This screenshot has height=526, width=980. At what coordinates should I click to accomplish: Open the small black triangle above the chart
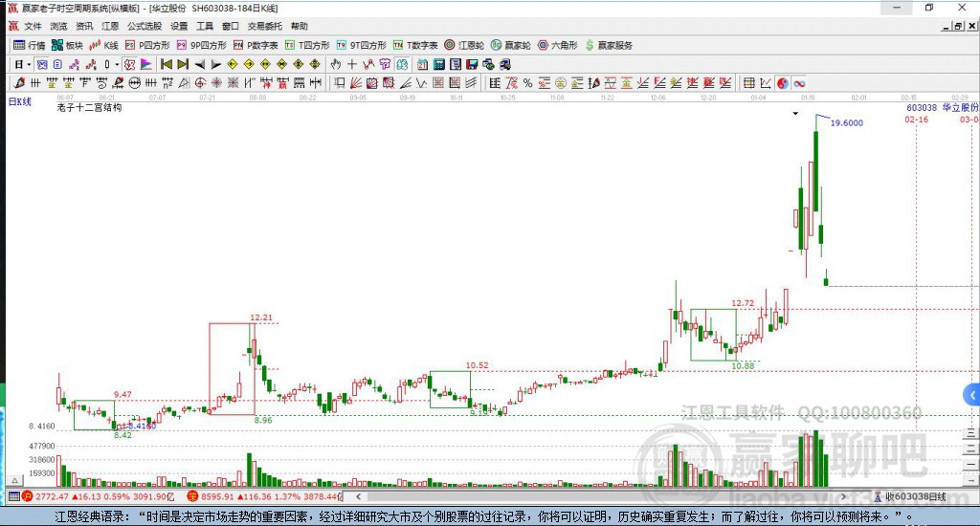(x=795, y=114)
